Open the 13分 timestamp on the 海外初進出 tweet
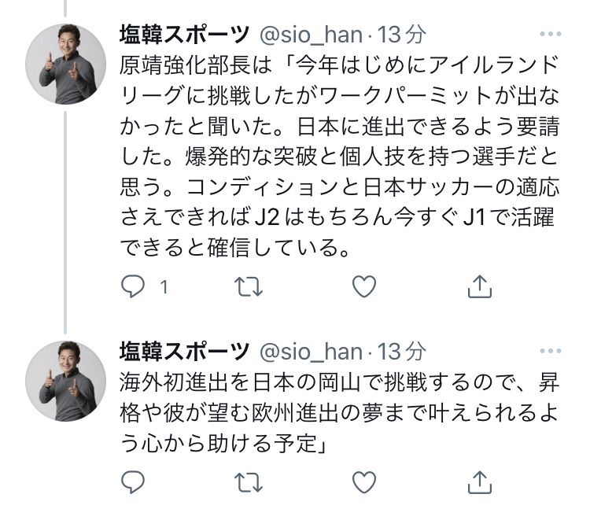Viewport: 590px width, 520px height. pyautogui.click(x=403, y=352)
